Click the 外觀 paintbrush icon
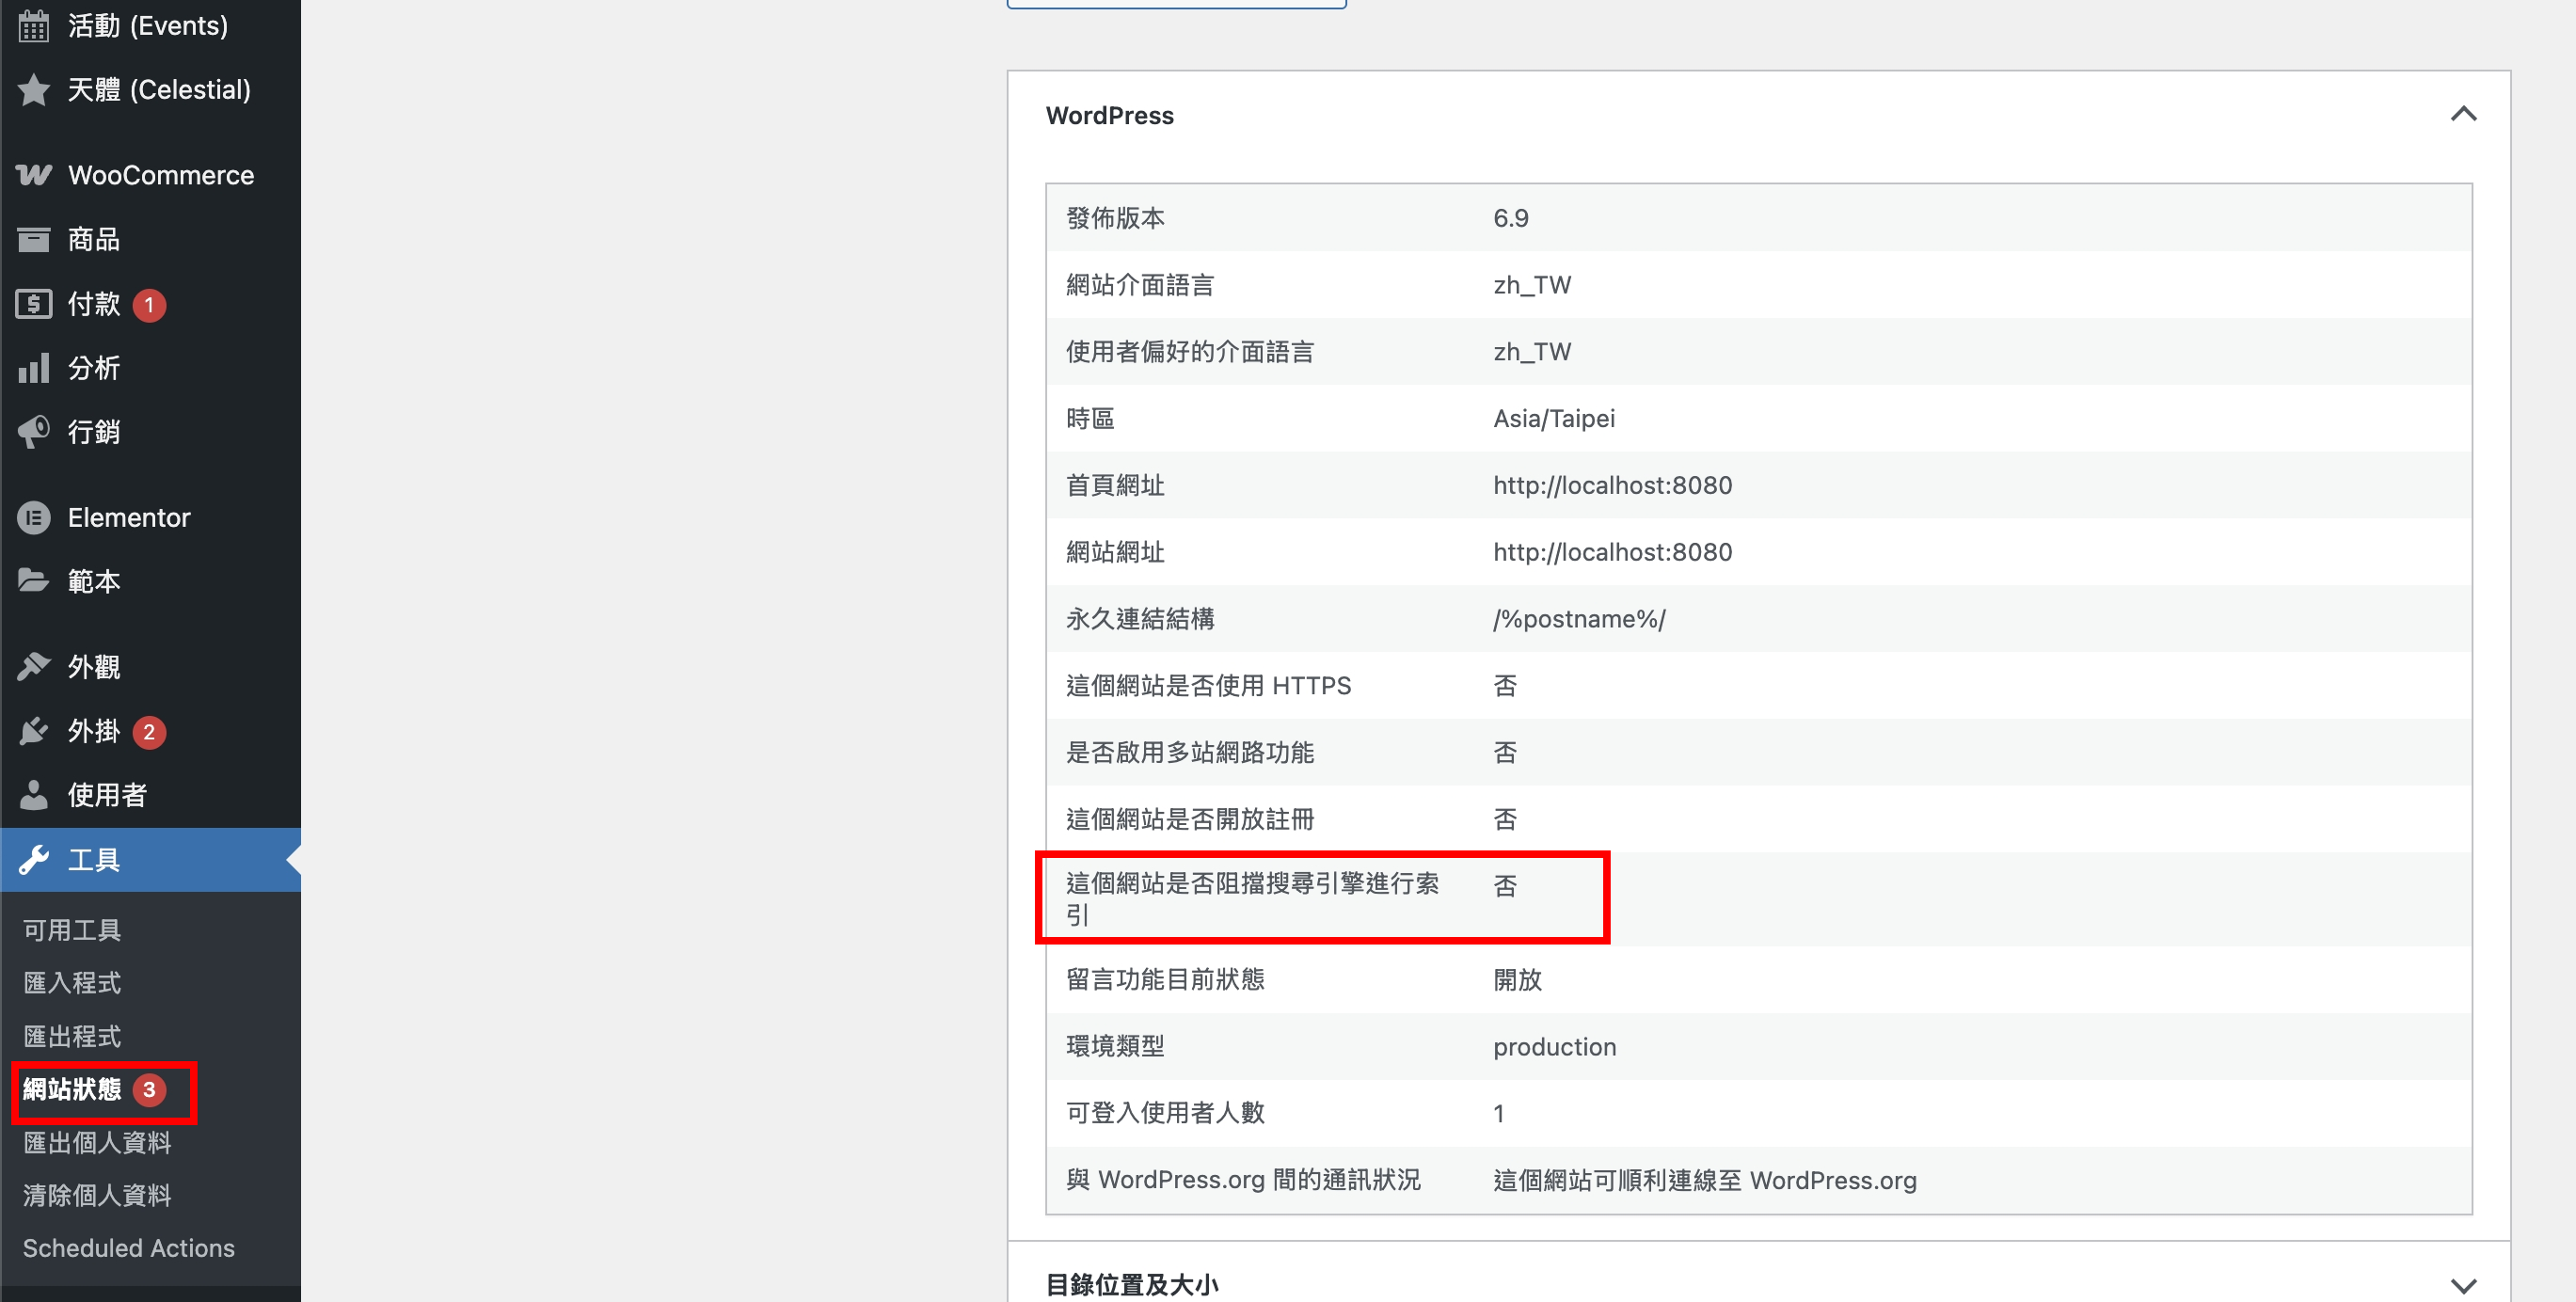Viewport: 2576px width, 1302px height. 33,666
